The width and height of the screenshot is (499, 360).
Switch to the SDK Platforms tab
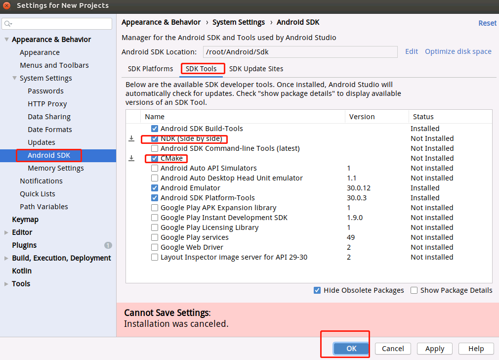[150, 69]
